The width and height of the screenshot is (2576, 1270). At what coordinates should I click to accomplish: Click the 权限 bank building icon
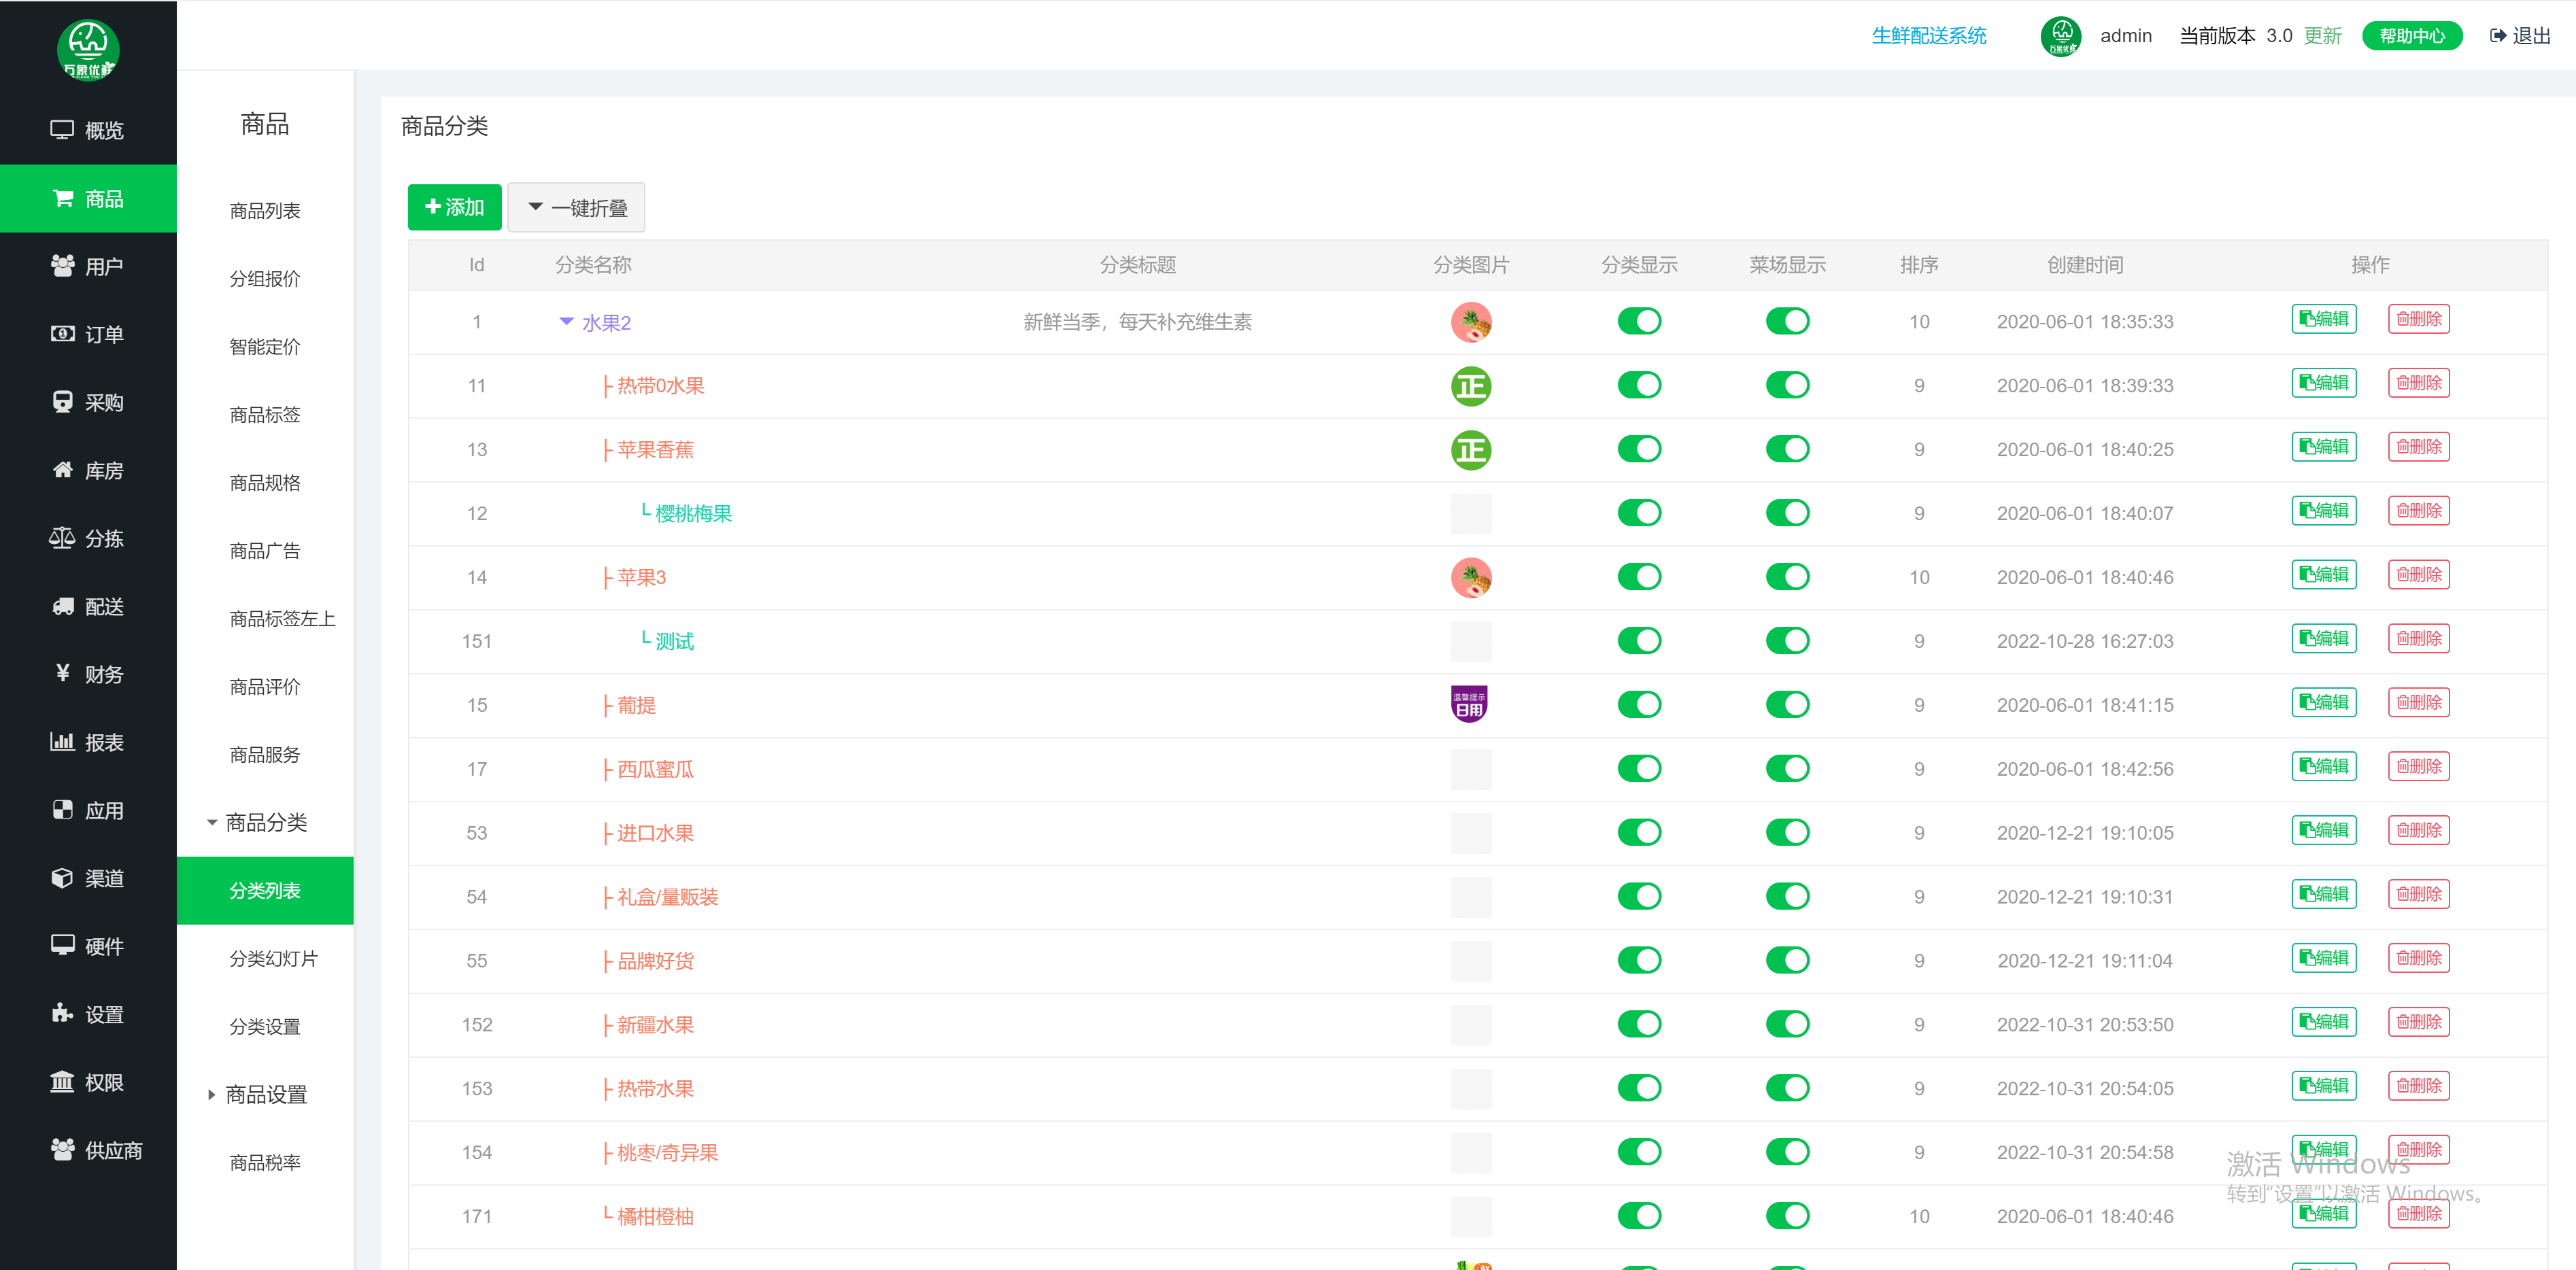[x=62, y=1082]
